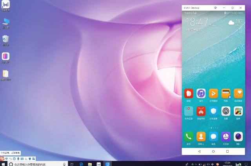Tap the Android home circle button
The width and height of the screenshot is (251, 166).
click(x=213, y=151)
